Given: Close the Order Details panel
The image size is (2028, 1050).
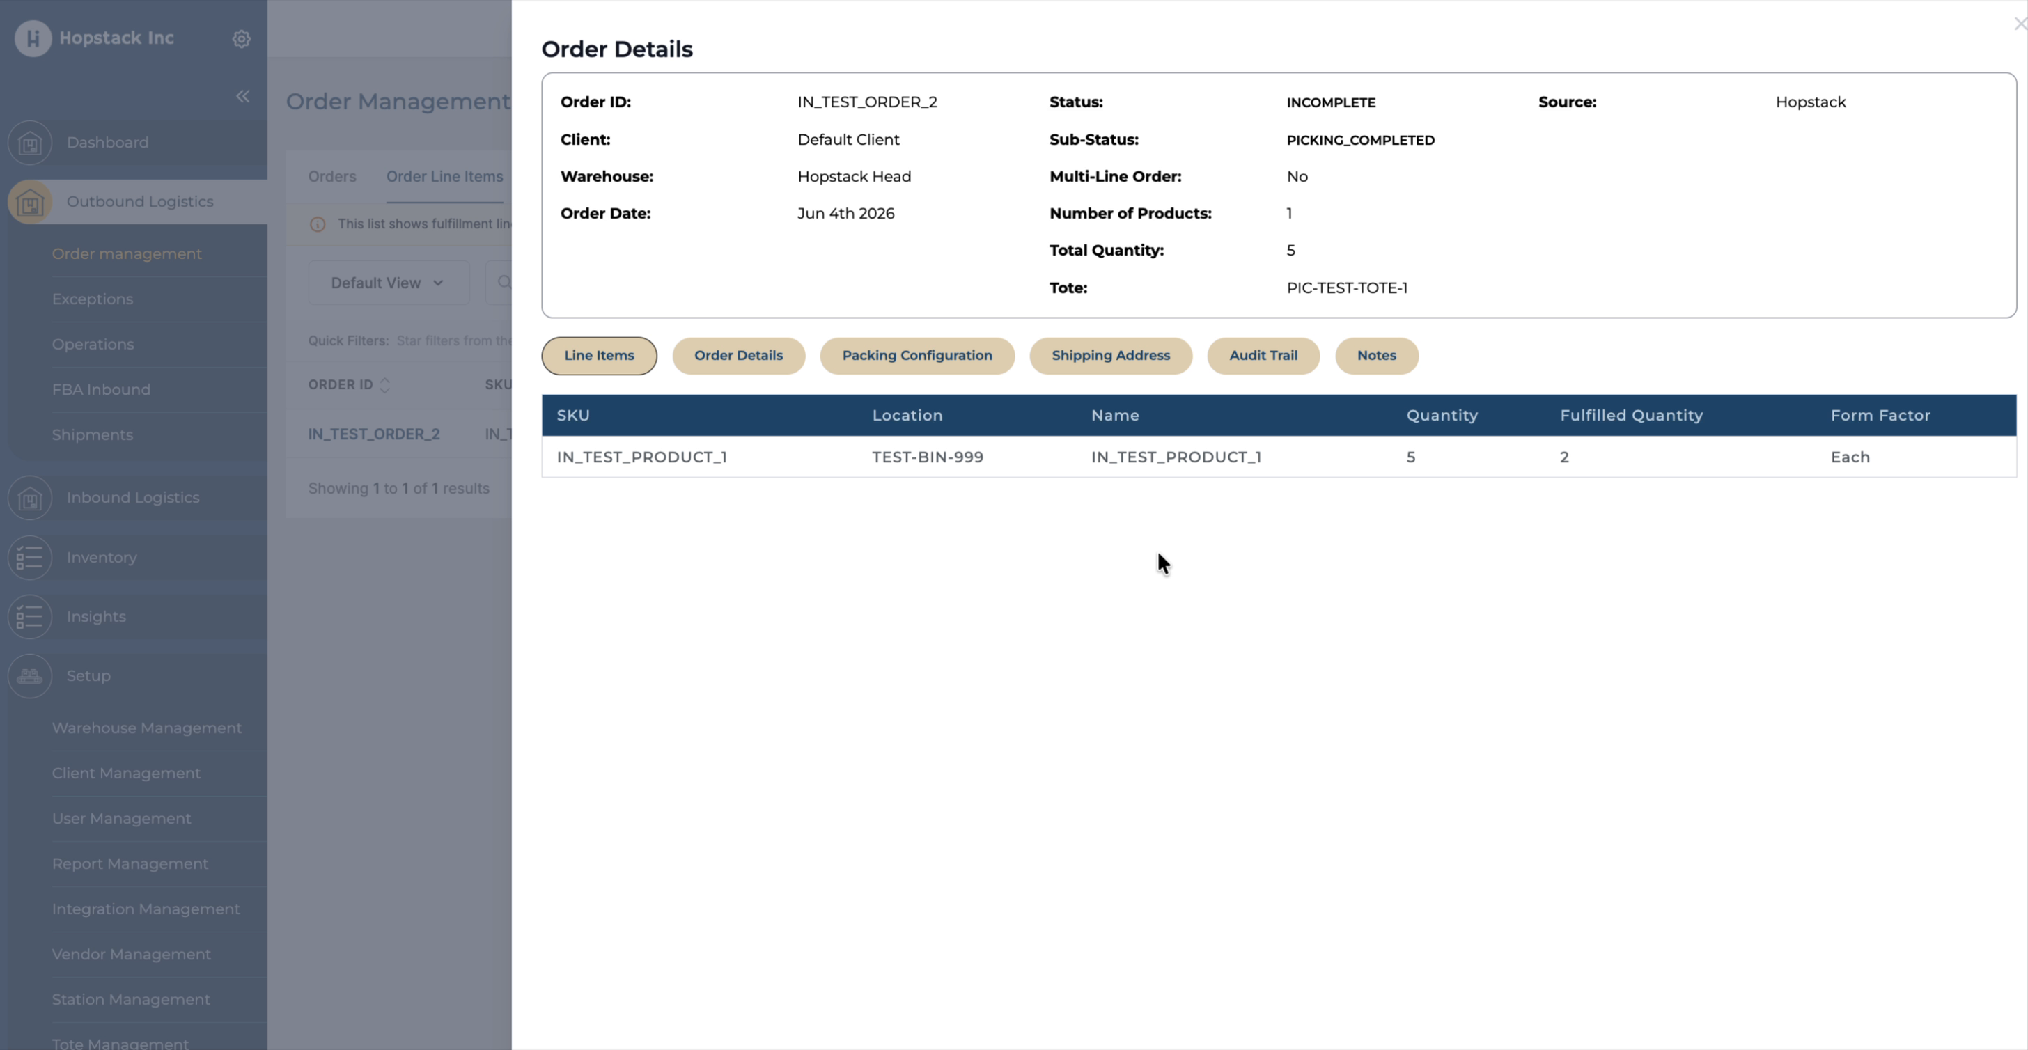Looking at the screenshot, I should 2020,24.
